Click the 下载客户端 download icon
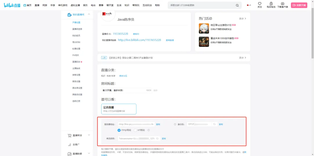Screen dimensions: 314x156 [282, 4]
